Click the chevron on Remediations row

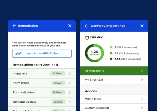142,71
